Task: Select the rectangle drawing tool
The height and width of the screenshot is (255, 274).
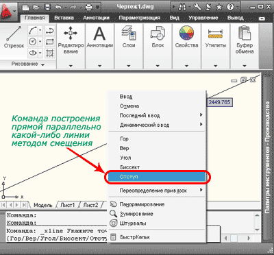Action: point(49,42)
